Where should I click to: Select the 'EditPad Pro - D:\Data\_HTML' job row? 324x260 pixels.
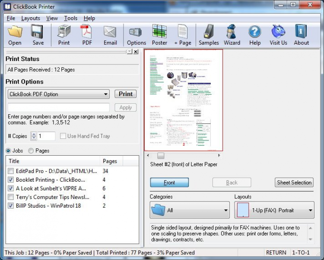tap(72, 171)
